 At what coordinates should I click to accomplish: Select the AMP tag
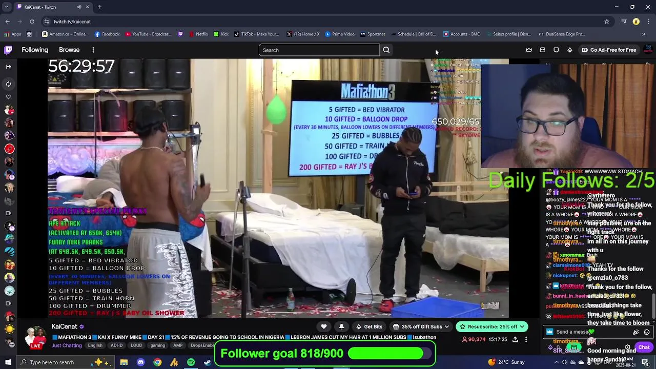[x=178, y=345]
